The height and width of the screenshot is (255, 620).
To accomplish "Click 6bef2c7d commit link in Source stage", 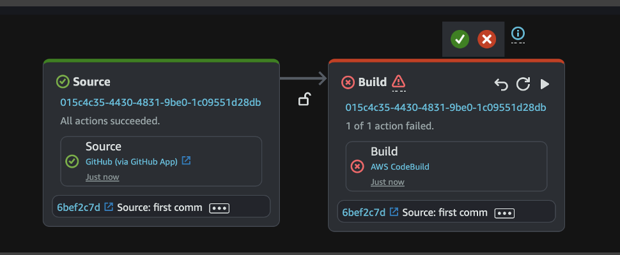I will tap(79, 207).
